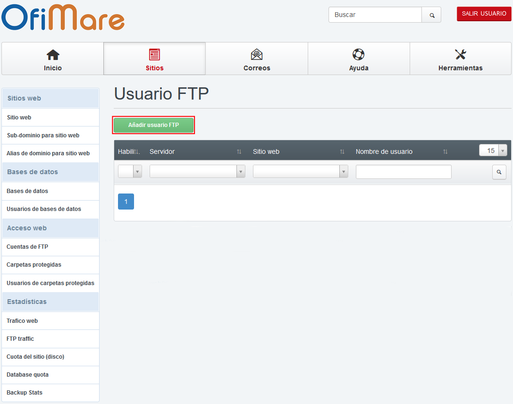Click the magnifier button beside Buscar
The width and height of the screenshot is (513, 404).
pos(431,15)
